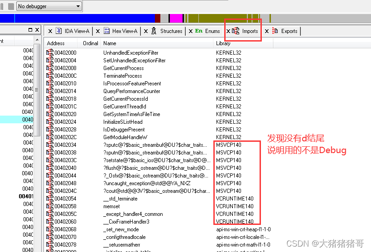Select the __std_terminate import

120,199
